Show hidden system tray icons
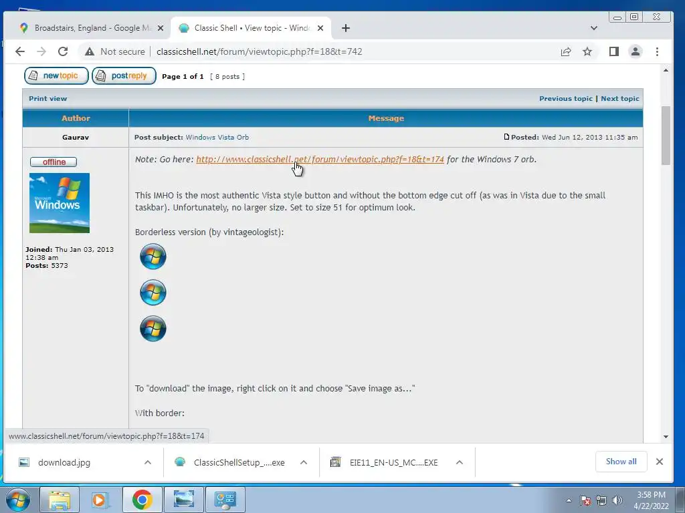 tap(569, 500)
